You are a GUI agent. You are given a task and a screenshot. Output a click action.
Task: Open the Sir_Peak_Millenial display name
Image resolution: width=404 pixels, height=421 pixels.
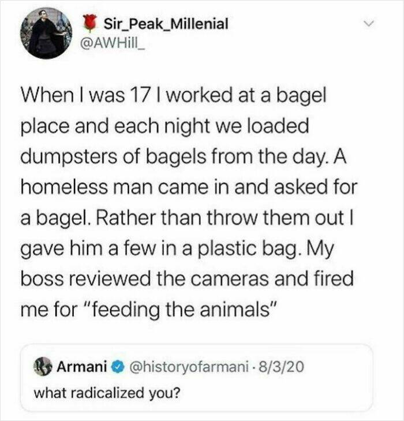[x=166, y=24]
